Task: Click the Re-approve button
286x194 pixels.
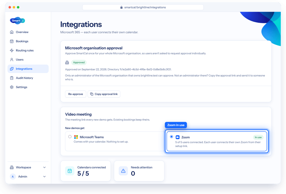Action: click(x=76, y=94)
